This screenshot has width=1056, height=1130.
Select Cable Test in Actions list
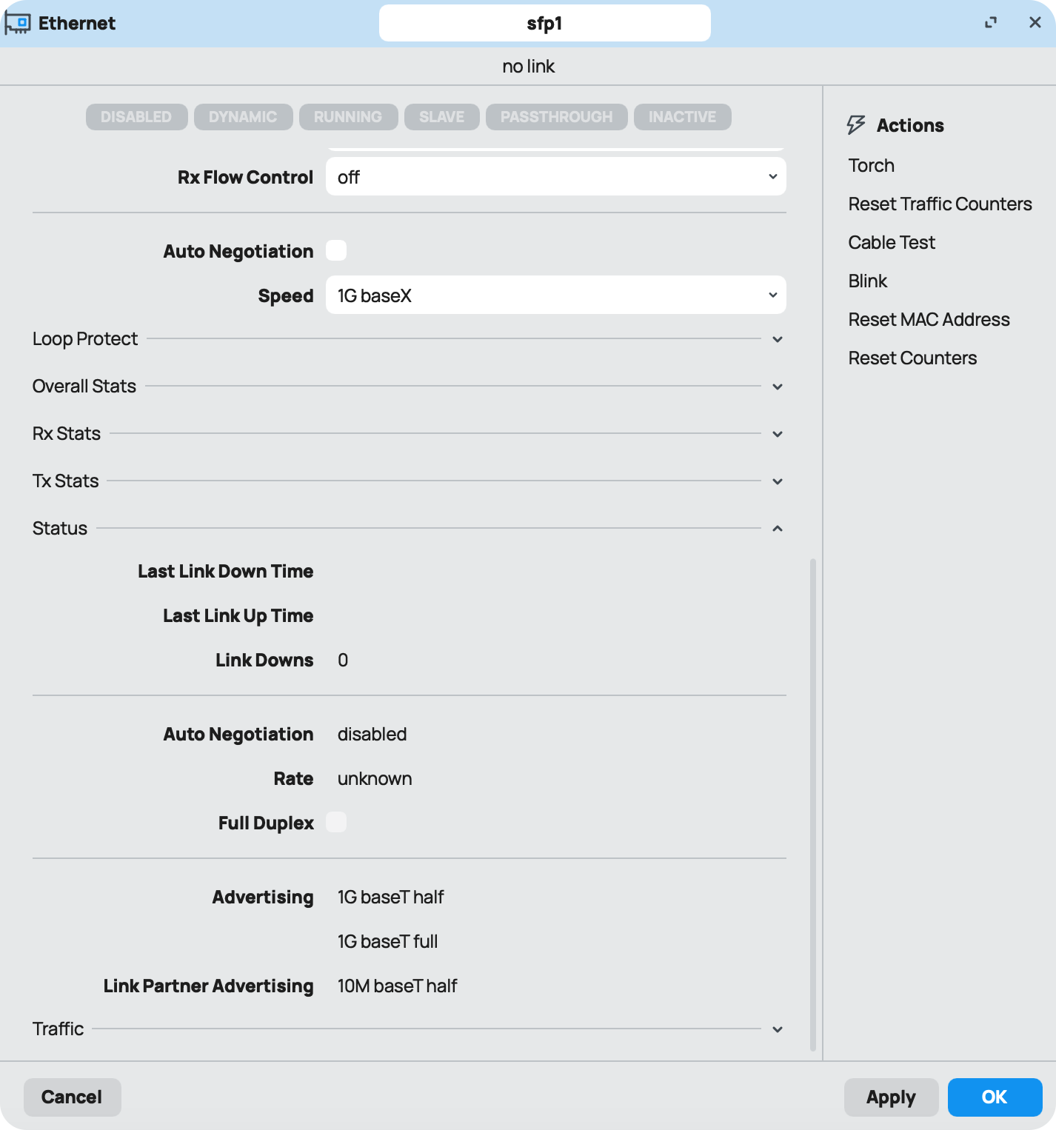892,242
